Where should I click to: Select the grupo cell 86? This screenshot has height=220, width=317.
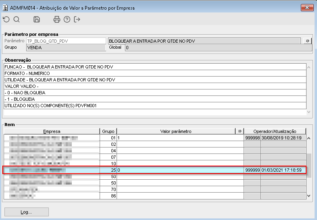(x=108, y=196)
